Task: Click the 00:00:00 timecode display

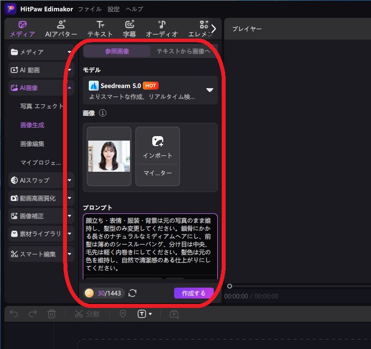Action: (x=236, y=297)
